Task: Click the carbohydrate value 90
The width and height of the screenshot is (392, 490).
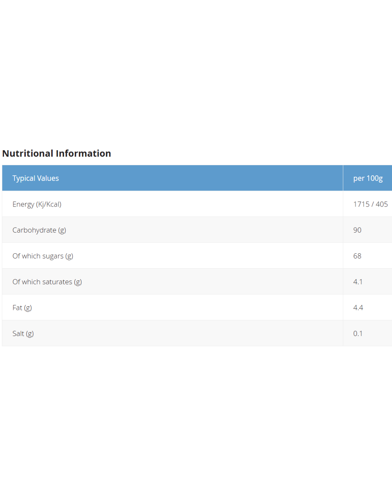Action: coord(357,230)
